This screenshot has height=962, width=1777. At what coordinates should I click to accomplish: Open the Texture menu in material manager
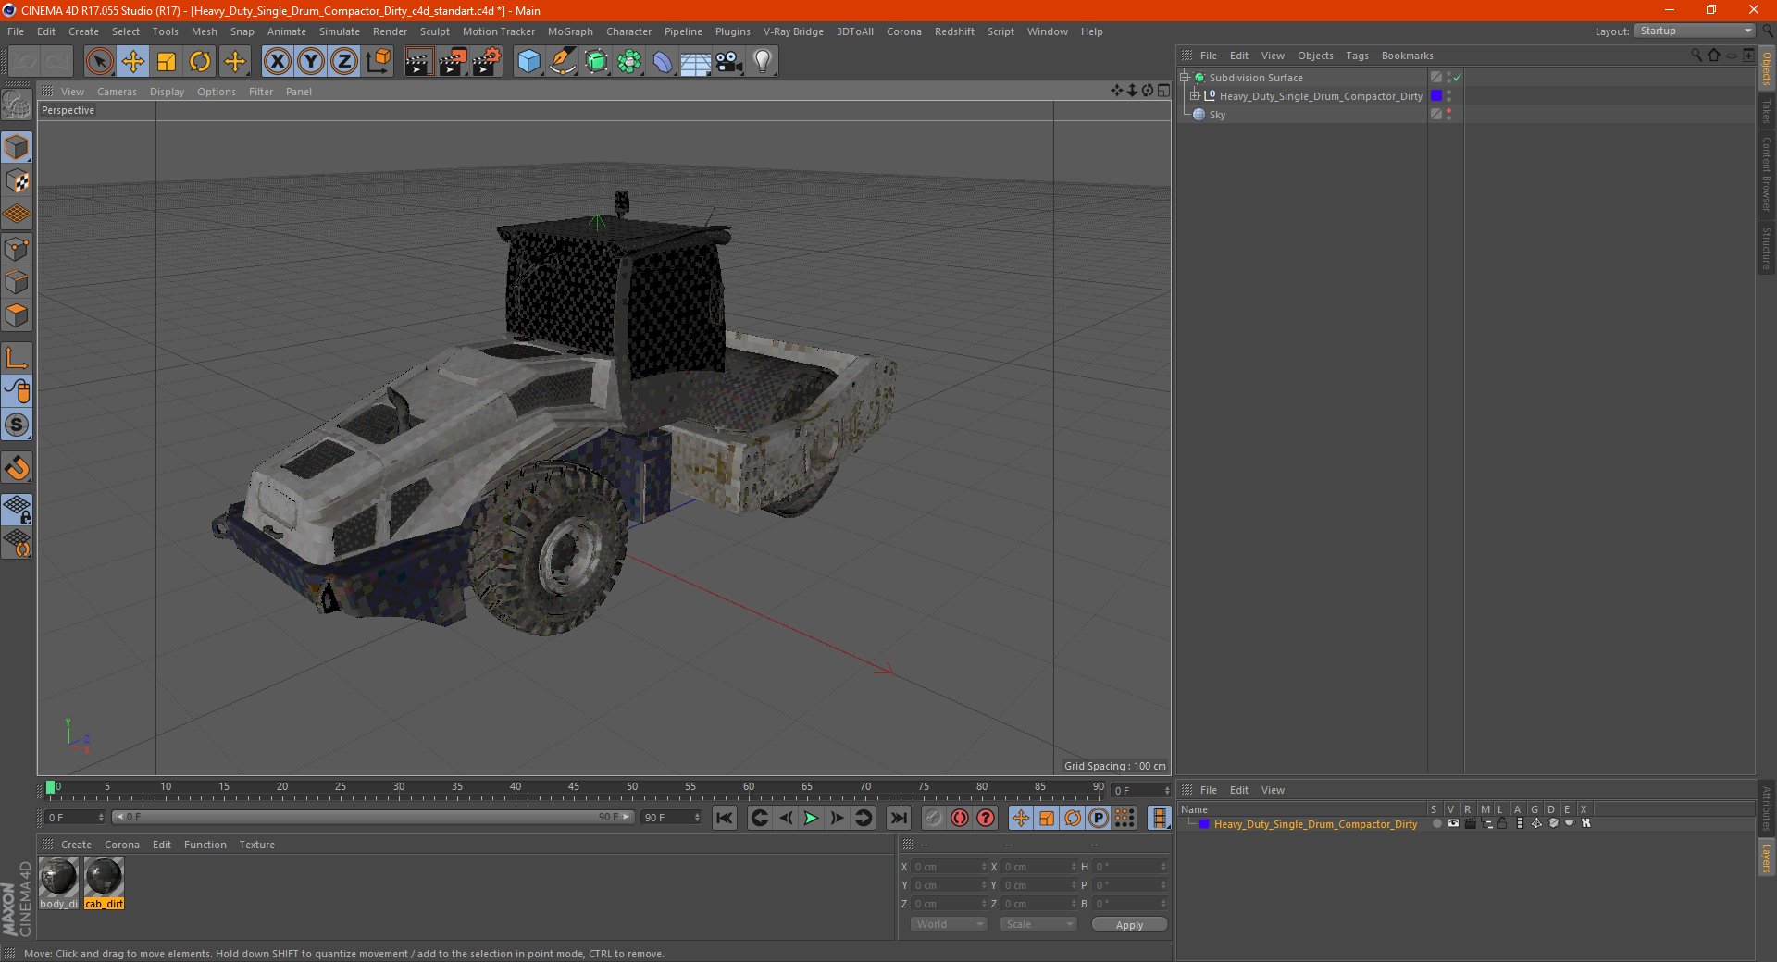[x=256, y=845]
